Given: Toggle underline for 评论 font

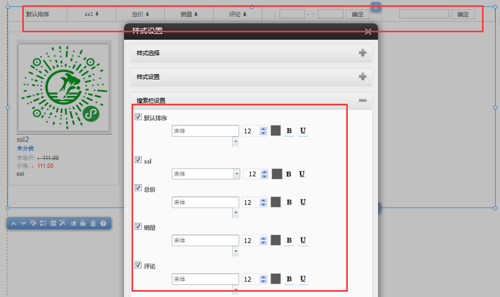Looking at the screenshot, I should (303, 279).
